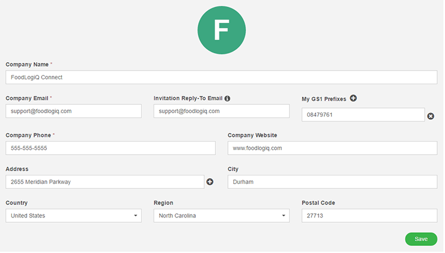Edit the Company Phone field
Screen dimensions: 445x253
click(x=111, y=149)
